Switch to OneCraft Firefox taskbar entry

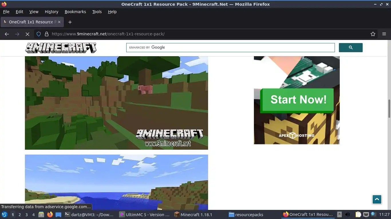coord(308,214)
